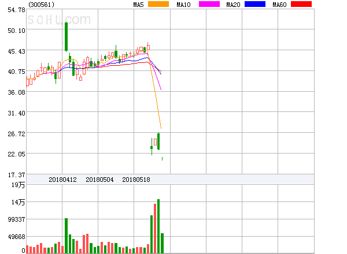Click the tall red volume bar near 14万
Screen dimensions: 347x254
click(x=155, y=229)
